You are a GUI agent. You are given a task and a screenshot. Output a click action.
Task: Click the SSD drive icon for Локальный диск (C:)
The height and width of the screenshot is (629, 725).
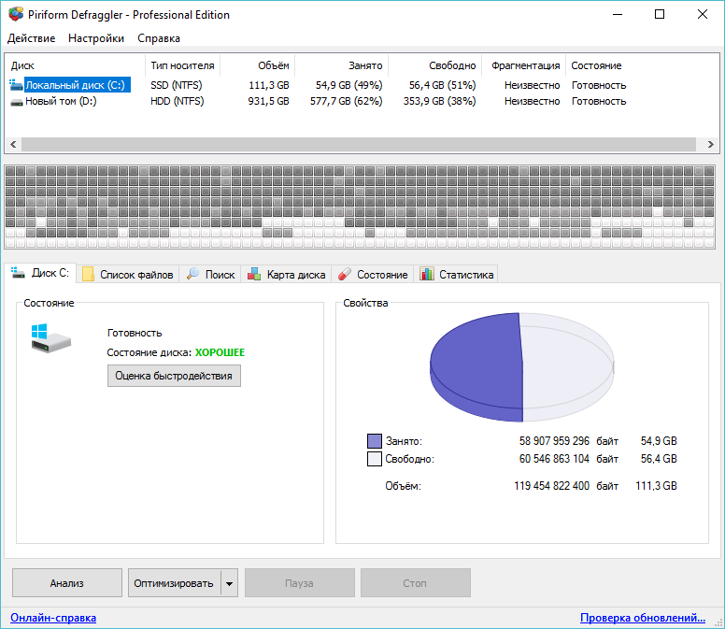click(x=16, y=85)
